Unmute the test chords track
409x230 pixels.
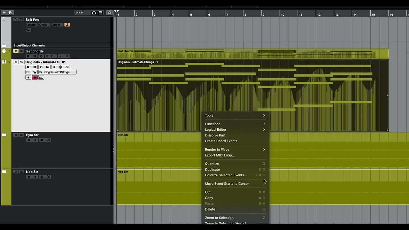point(16,51)
